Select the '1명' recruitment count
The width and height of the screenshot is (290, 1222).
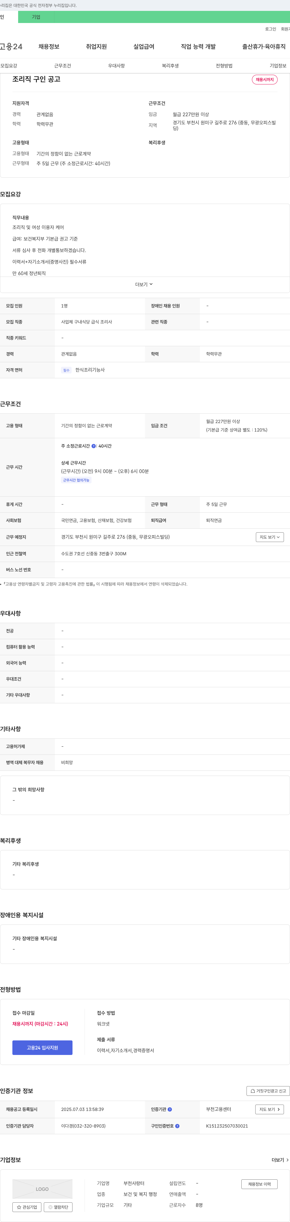point(64,306)
